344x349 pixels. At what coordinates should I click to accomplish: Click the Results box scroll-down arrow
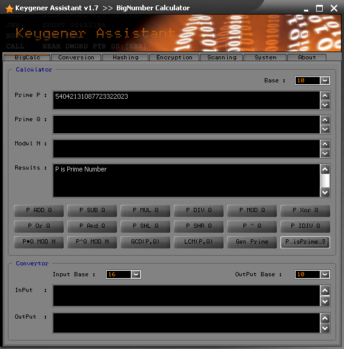(325, 193)
